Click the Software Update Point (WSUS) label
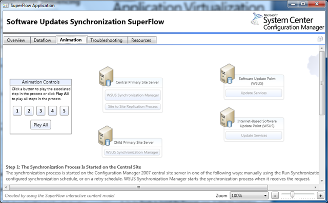The height and width of the screenshot is (203, 328). click(x=257, y=81)
